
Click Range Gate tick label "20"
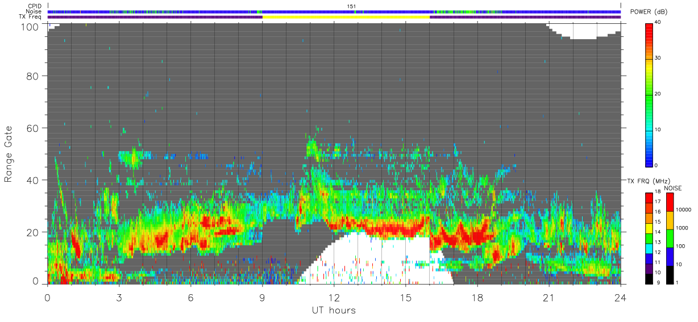click(32, 232)
